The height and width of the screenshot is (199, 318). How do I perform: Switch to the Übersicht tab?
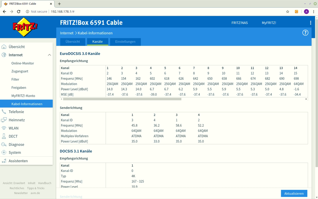pyautogui.click(x=73, y=42)
